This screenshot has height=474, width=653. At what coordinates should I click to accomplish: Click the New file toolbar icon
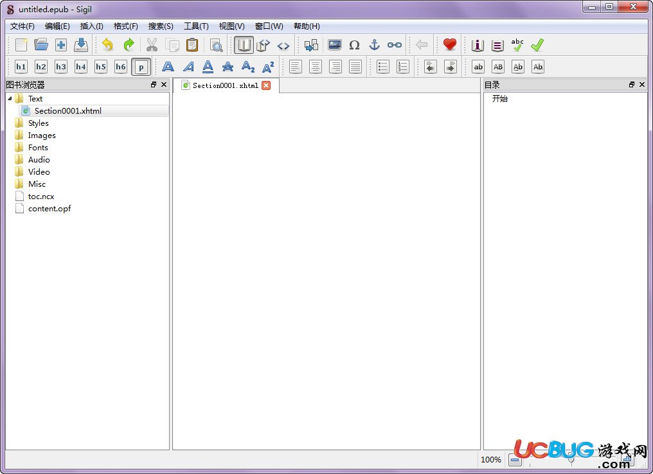(21, 45)
